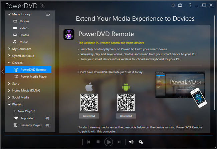Click the 'Extend Your Media Experience to Devices' heading

(x=135, y=19)
